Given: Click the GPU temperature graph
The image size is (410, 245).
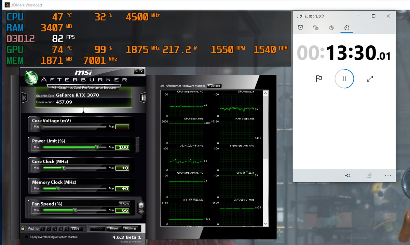Looking at the screenshot, I should (187, 186).
